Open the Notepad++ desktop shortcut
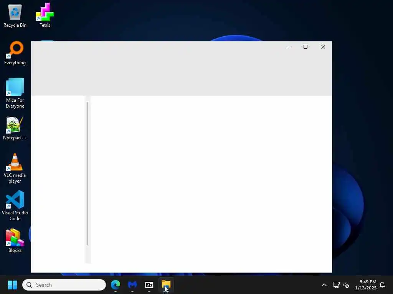The image size is (393, 294). click(x=15, y=128)
